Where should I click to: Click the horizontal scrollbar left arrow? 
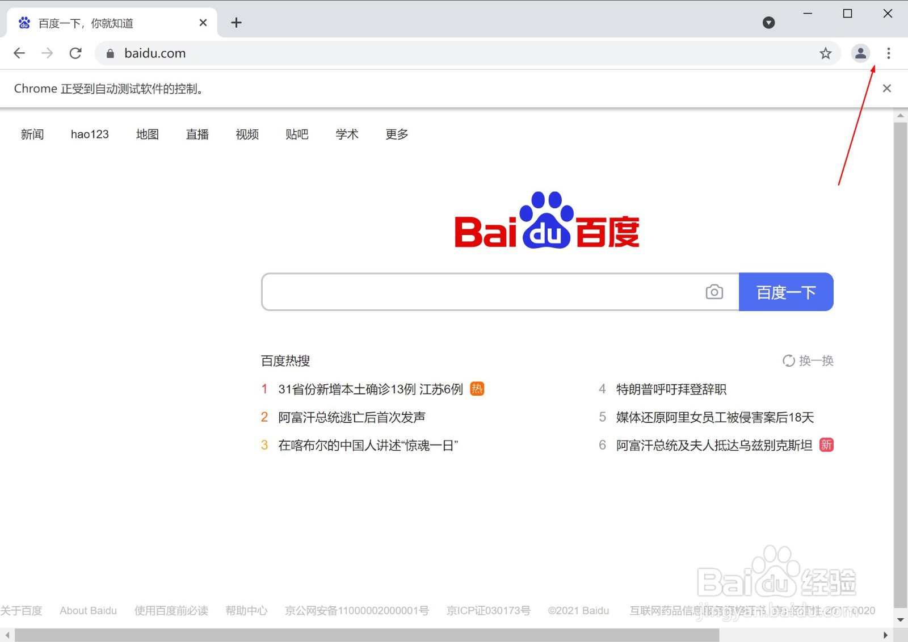(7, 635)
